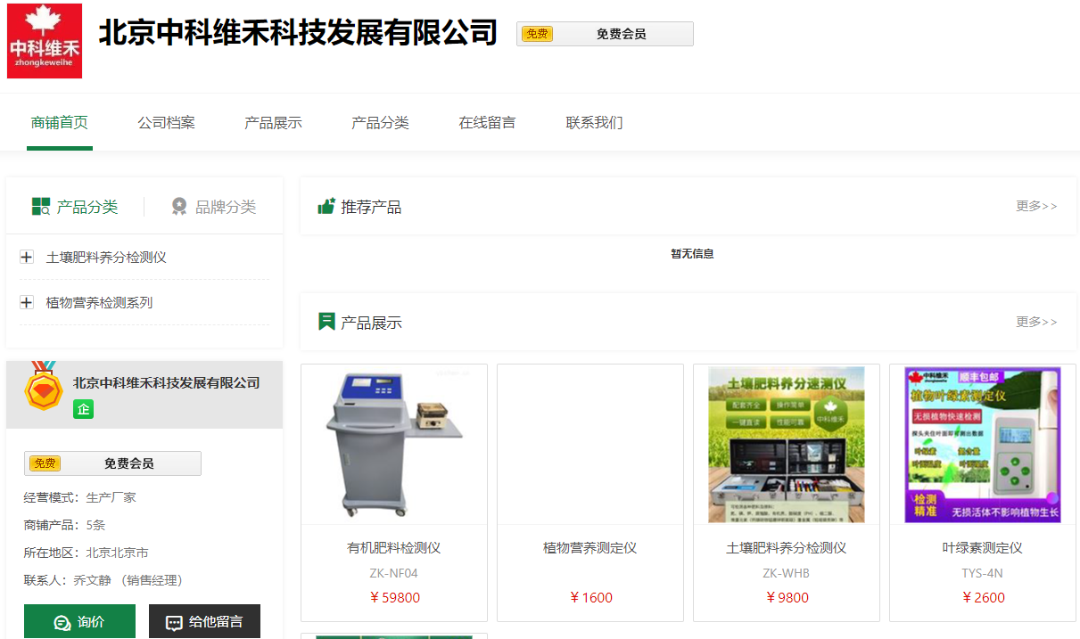
Task: Open the 叶绿素测定仪 product title link
Action: [x=983, y=548]
